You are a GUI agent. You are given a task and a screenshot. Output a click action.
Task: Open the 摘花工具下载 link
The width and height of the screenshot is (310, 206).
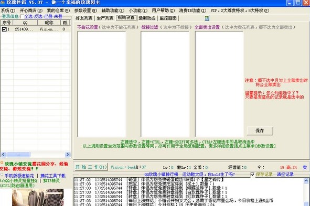(53, 176)
